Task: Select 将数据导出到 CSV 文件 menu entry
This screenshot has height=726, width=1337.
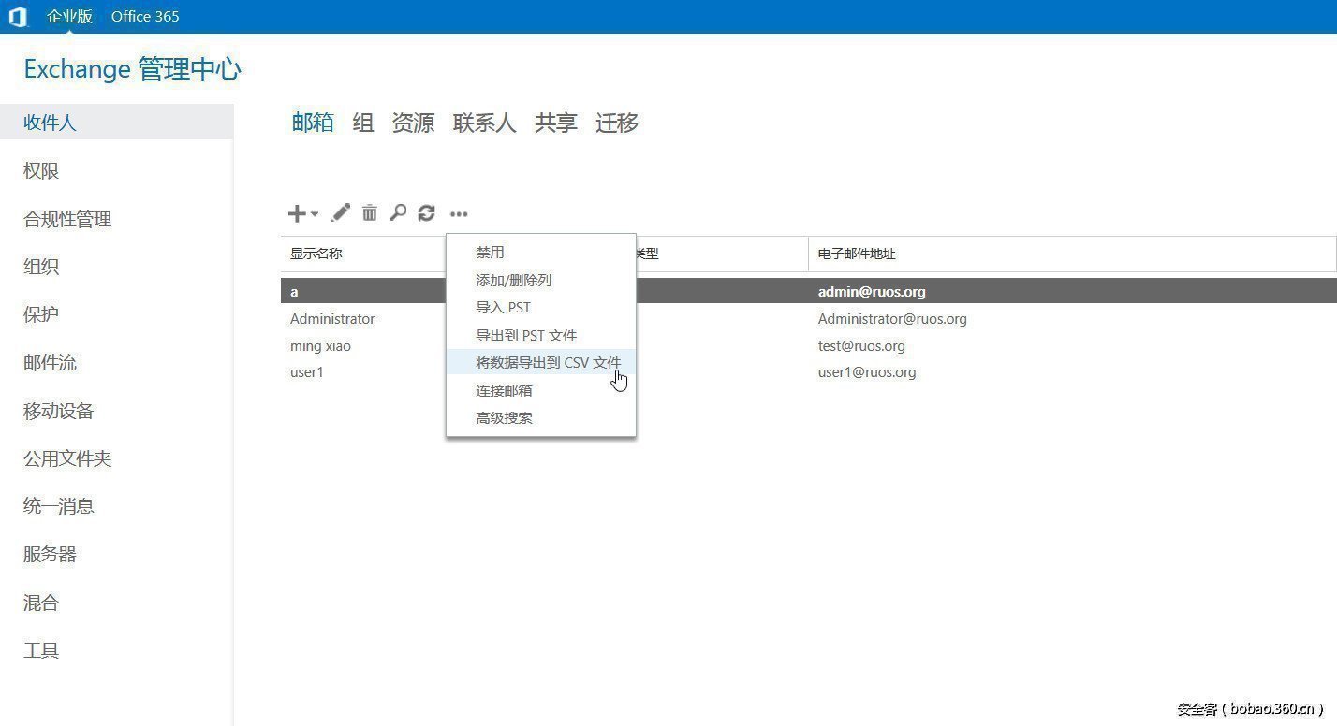Action: click(x=548, y=363)
